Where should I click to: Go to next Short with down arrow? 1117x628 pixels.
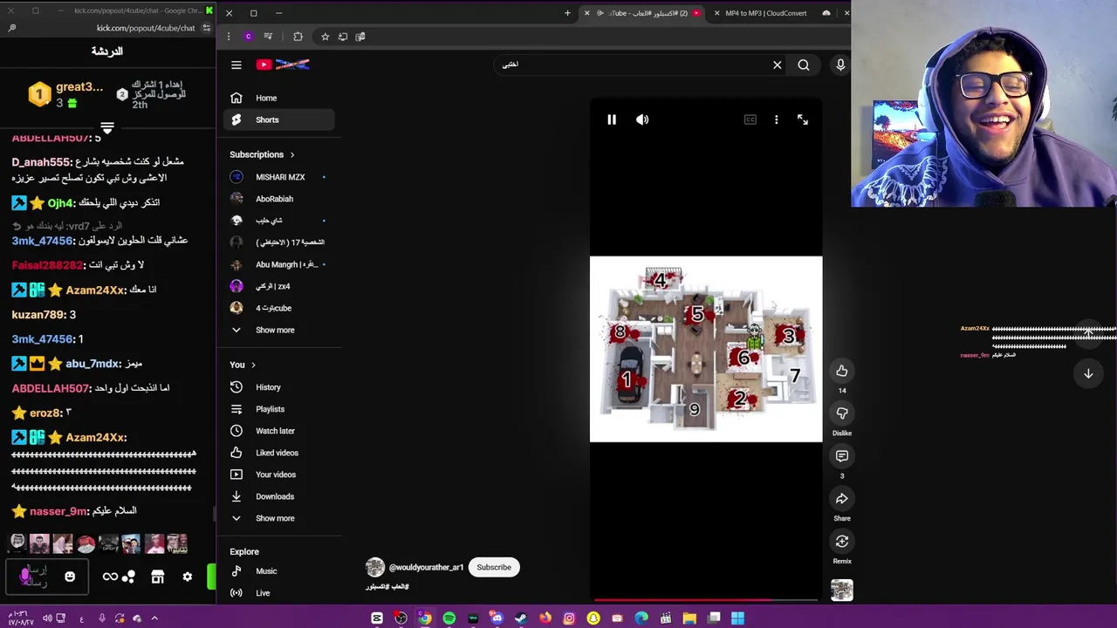pos(1088,373)
